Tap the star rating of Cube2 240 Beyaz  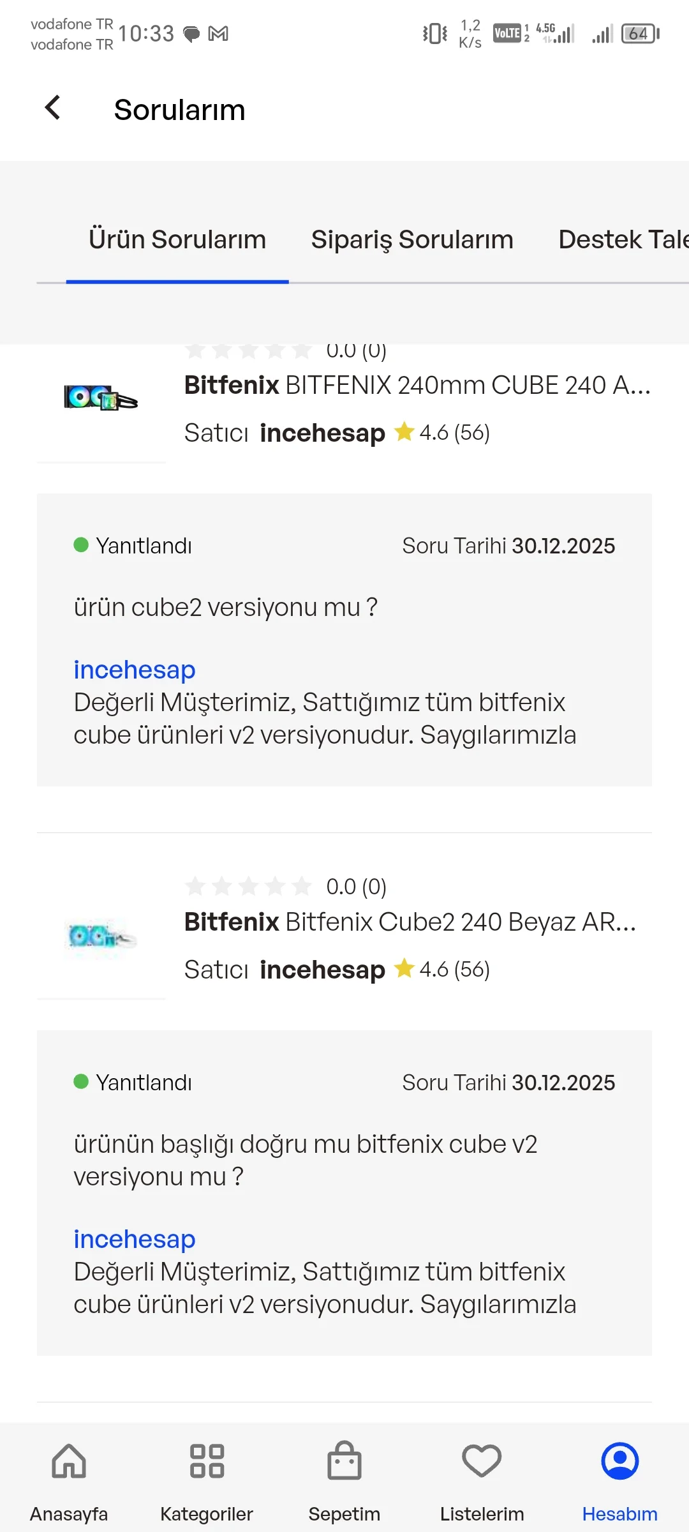(x=248, y=887)
